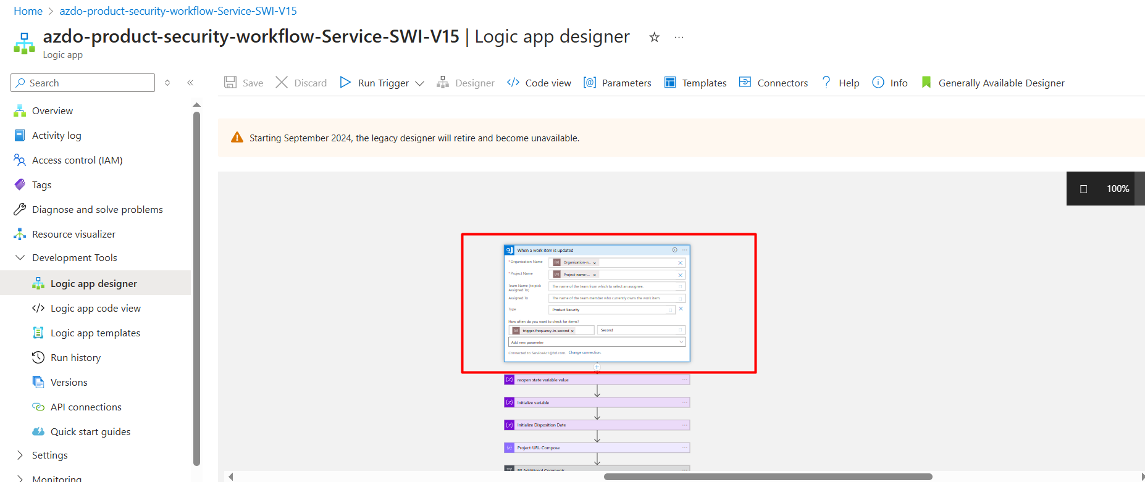Image resolution: width=1145 pixels, height=482 pixels.
Task: Open the Parameters panel
Action: pos(617,83)
